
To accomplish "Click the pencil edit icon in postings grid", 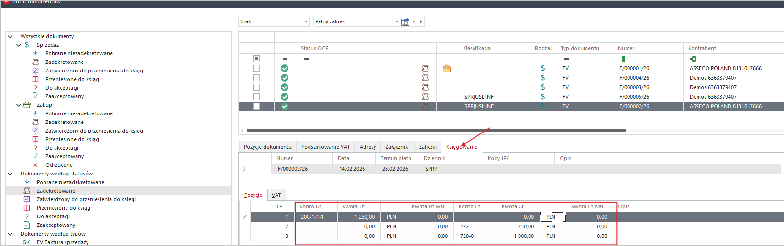I will click(245, 217).
